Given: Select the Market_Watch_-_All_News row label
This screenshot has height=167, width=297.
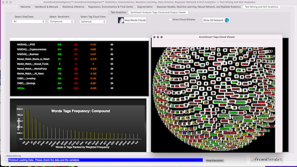Looking at the screenshot, I should (x=30, y=74).
